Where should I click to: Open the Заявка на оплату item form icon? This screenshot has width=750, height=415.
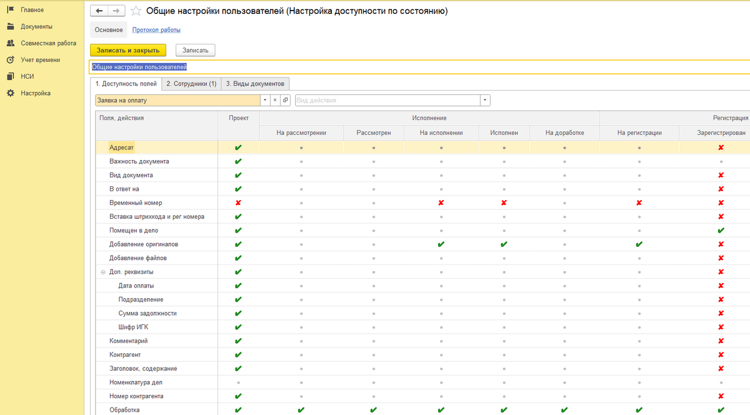[x=285, y=100]
